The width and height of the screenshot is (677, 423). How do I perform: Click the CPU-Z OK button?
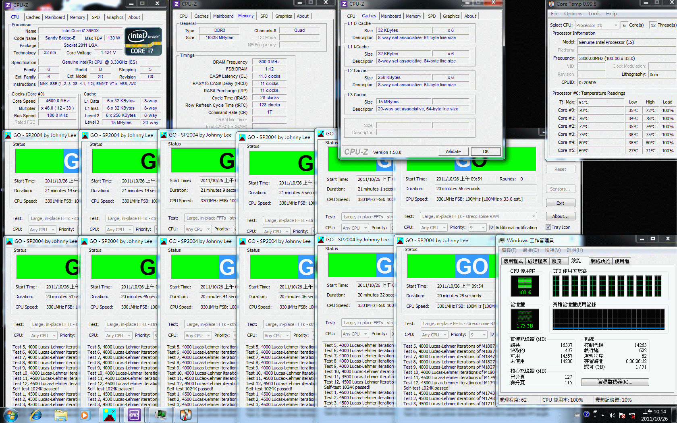(486, 151)
